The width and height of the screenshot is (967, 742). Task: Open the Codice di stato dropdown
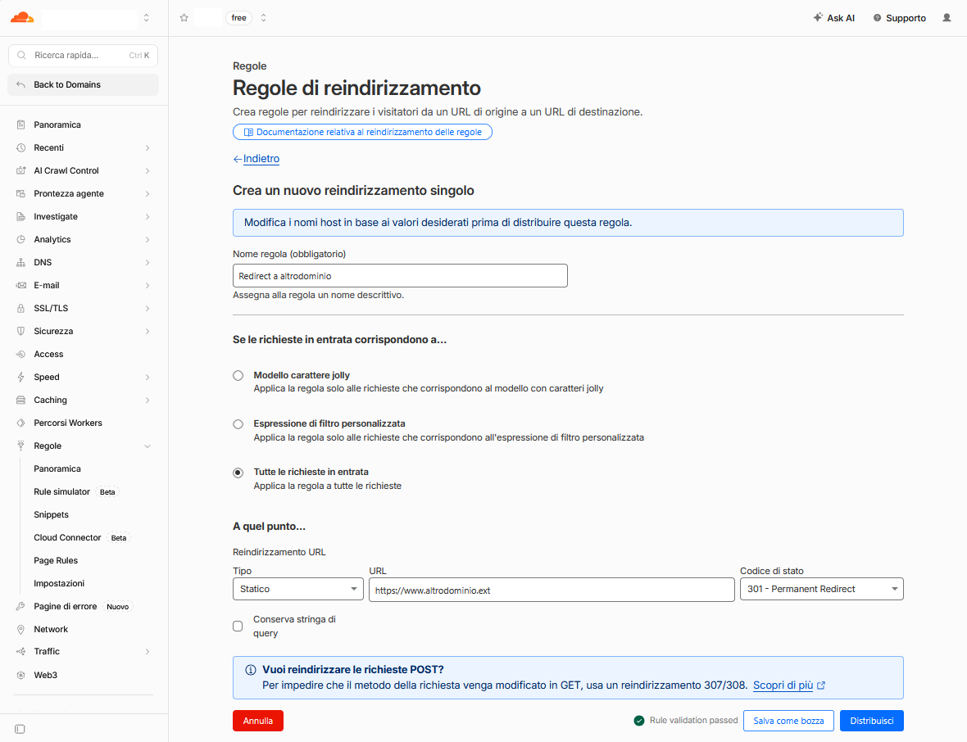pyautogui.click(x=821, y=589)
